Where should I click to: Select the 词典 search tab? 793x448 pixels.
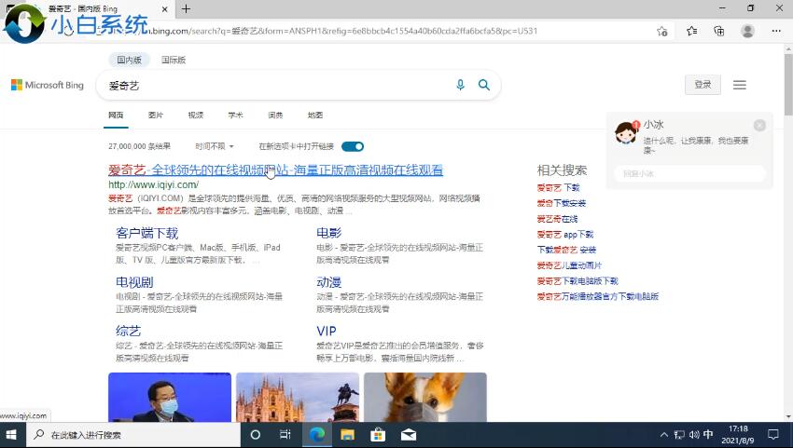coord(275,115)
